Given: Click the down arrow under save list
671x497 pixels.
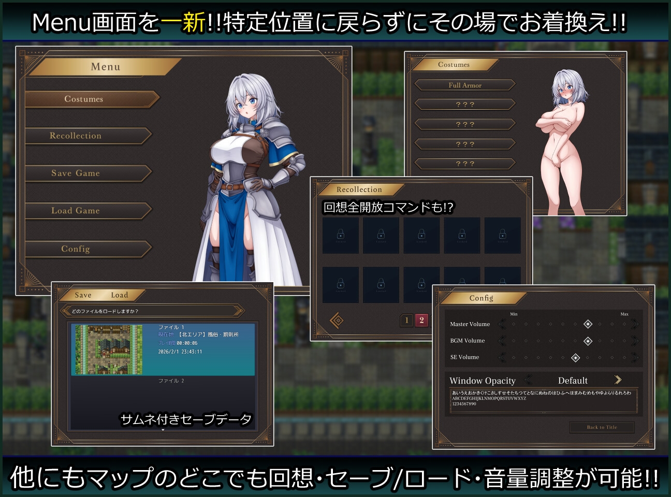Looking at the screenshot, I should click(x=163, y=430).
